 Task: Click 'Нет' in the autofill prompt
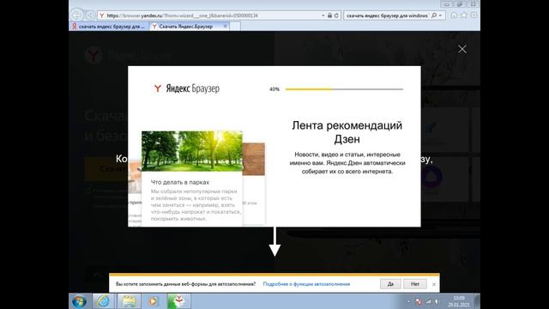click(x=415, y=284)
